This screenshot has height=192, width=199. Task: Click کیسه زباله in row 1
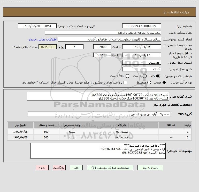point(122,132)
